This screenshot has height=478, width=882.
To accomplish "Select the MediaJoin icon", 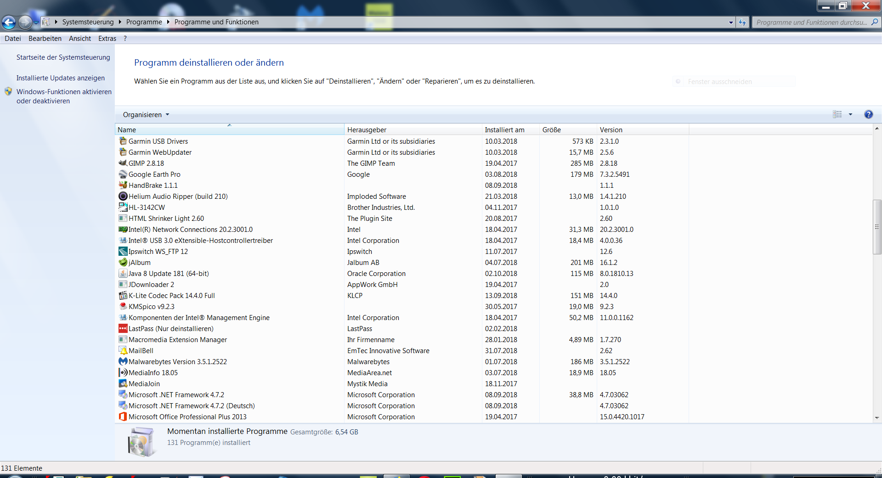I will point(123,383).
